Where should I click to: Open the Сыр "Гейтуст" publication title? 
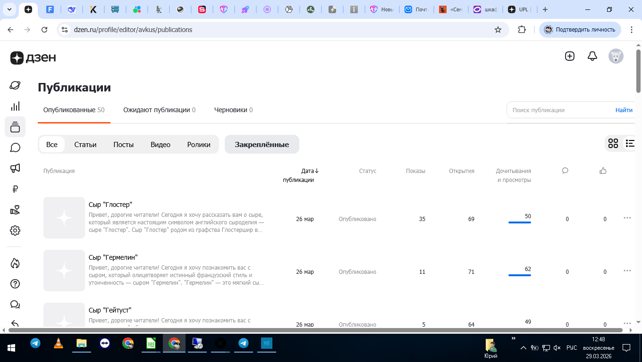pyautogui.click(x=110, y=310)
